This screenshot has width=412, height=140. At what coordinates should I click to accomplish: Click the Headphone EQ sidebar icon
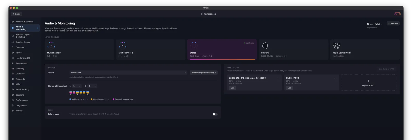[13, 58]
